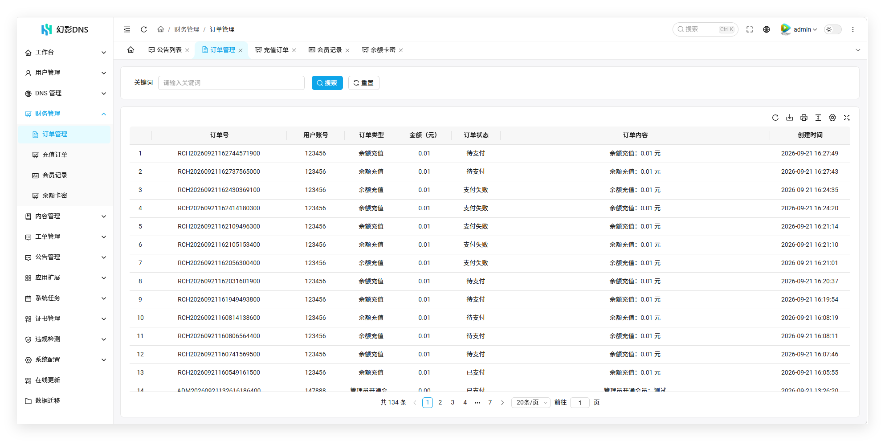
Task: Collapse the 财务管理 sidebar menu
Action: pos(65,114)
